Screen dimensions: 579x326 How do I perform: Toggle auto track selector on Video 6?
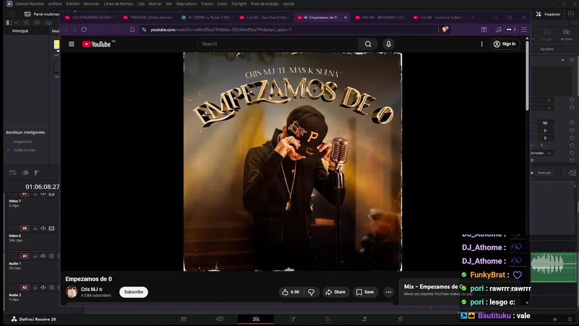(43, 228)
